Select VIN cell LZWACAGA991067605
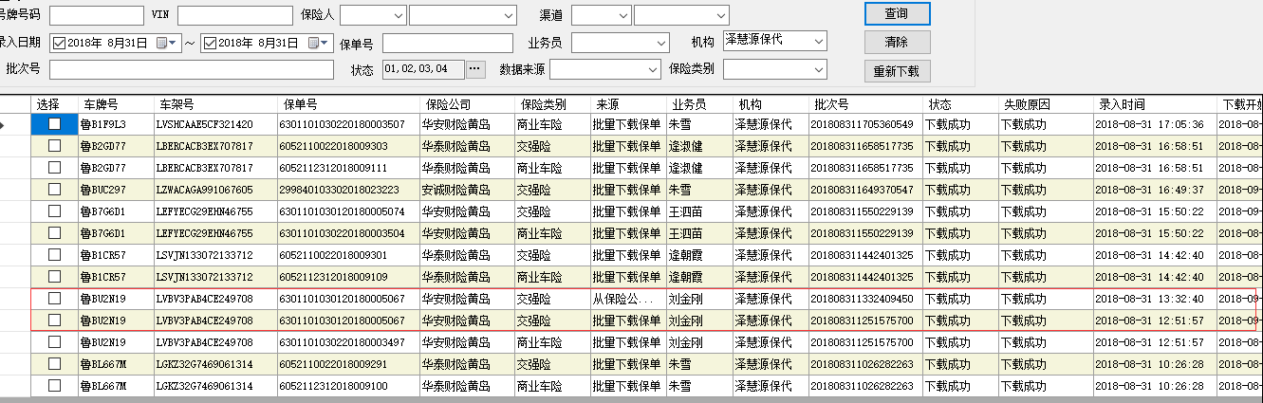The height and width of the screenshot is (403, 1263). pos(214,190)
